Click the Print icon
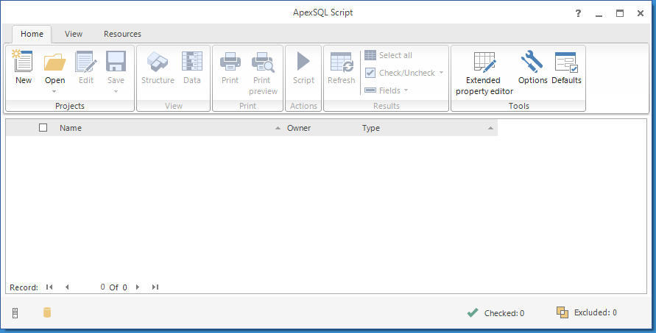The height and width of the screenshot is (333, 656). click(230, 62)
